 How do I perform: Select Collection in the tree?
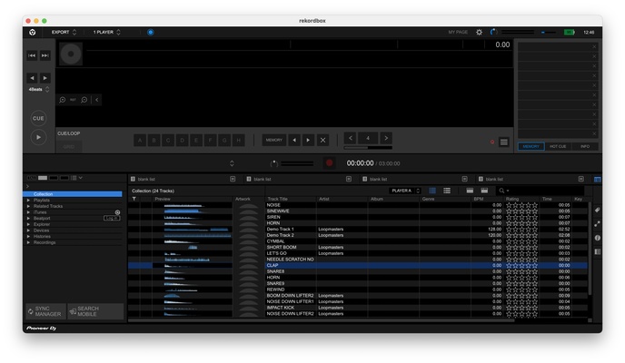[x=73, y=194]
